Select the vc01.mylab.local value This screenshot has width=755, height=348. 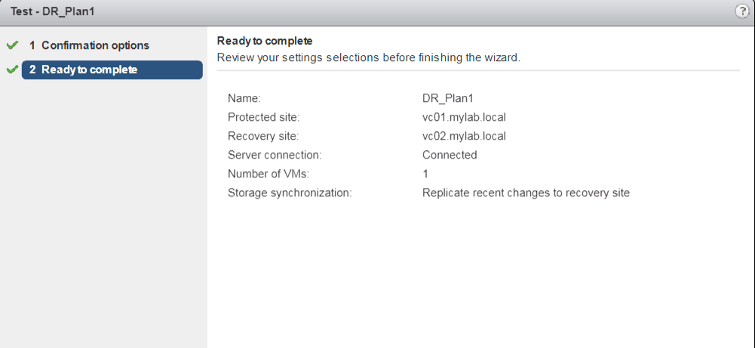[x=464, y=117]
